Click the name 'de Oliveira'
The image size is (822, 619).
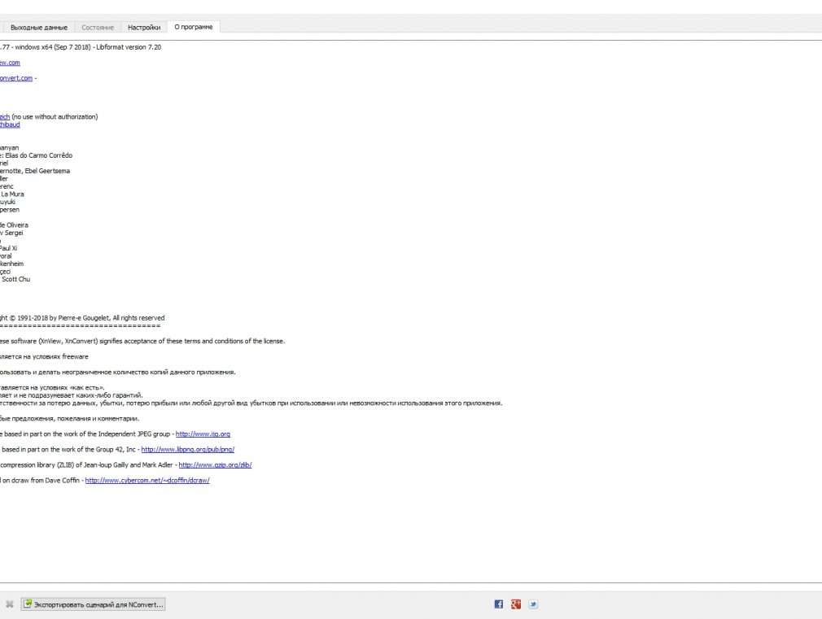coord(14,225)
